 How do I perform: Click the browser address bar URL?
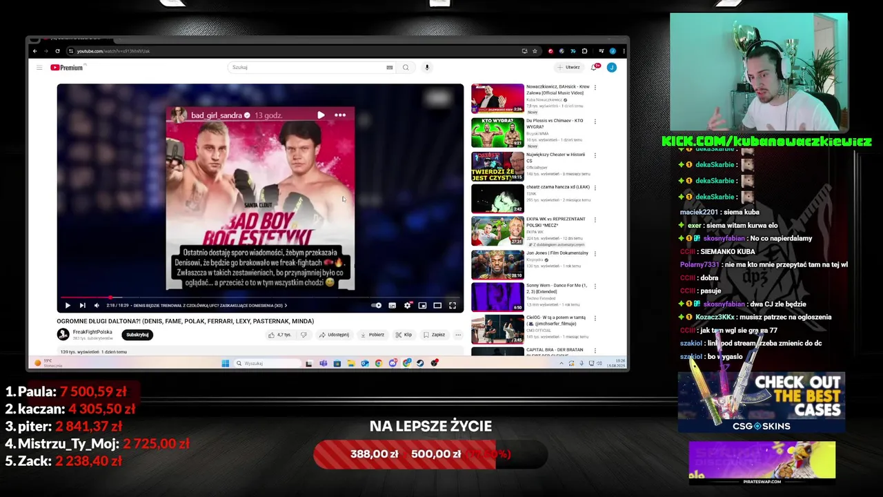point(113,51)
